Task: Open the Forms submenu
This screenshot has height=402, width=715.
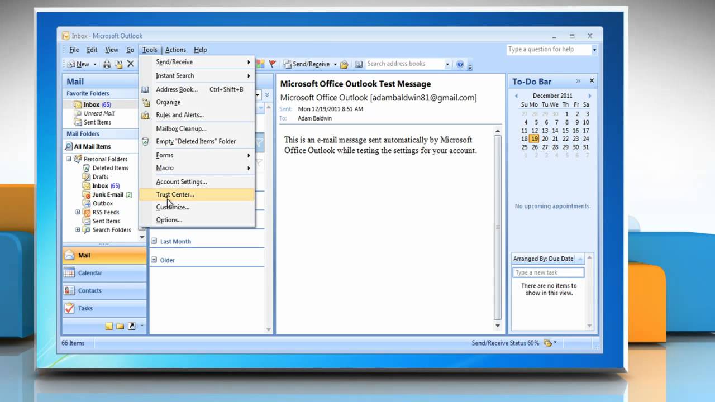Action: pyautogui.click(x=197, y=155)
